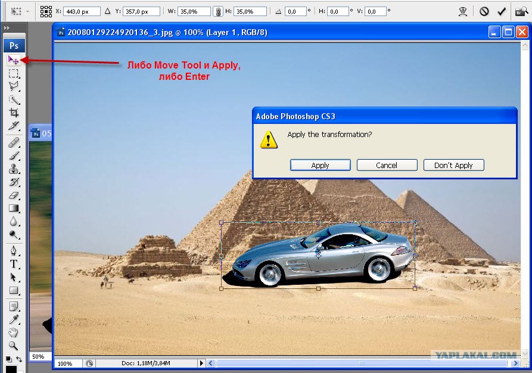
Task: Activate the Clone Stamp tool
Action: click(x=14, y=169)
